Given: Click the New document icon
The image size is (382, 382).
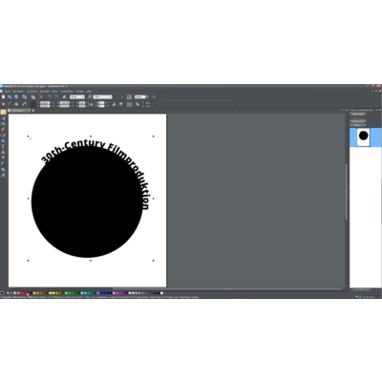Looking at the screenshot, I should tap(3, 96).
